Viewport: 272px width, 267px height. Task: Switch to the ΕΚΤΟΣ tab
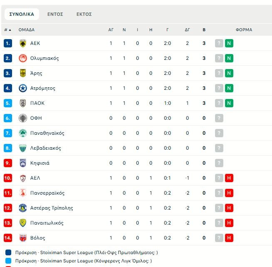click(84, 14)
